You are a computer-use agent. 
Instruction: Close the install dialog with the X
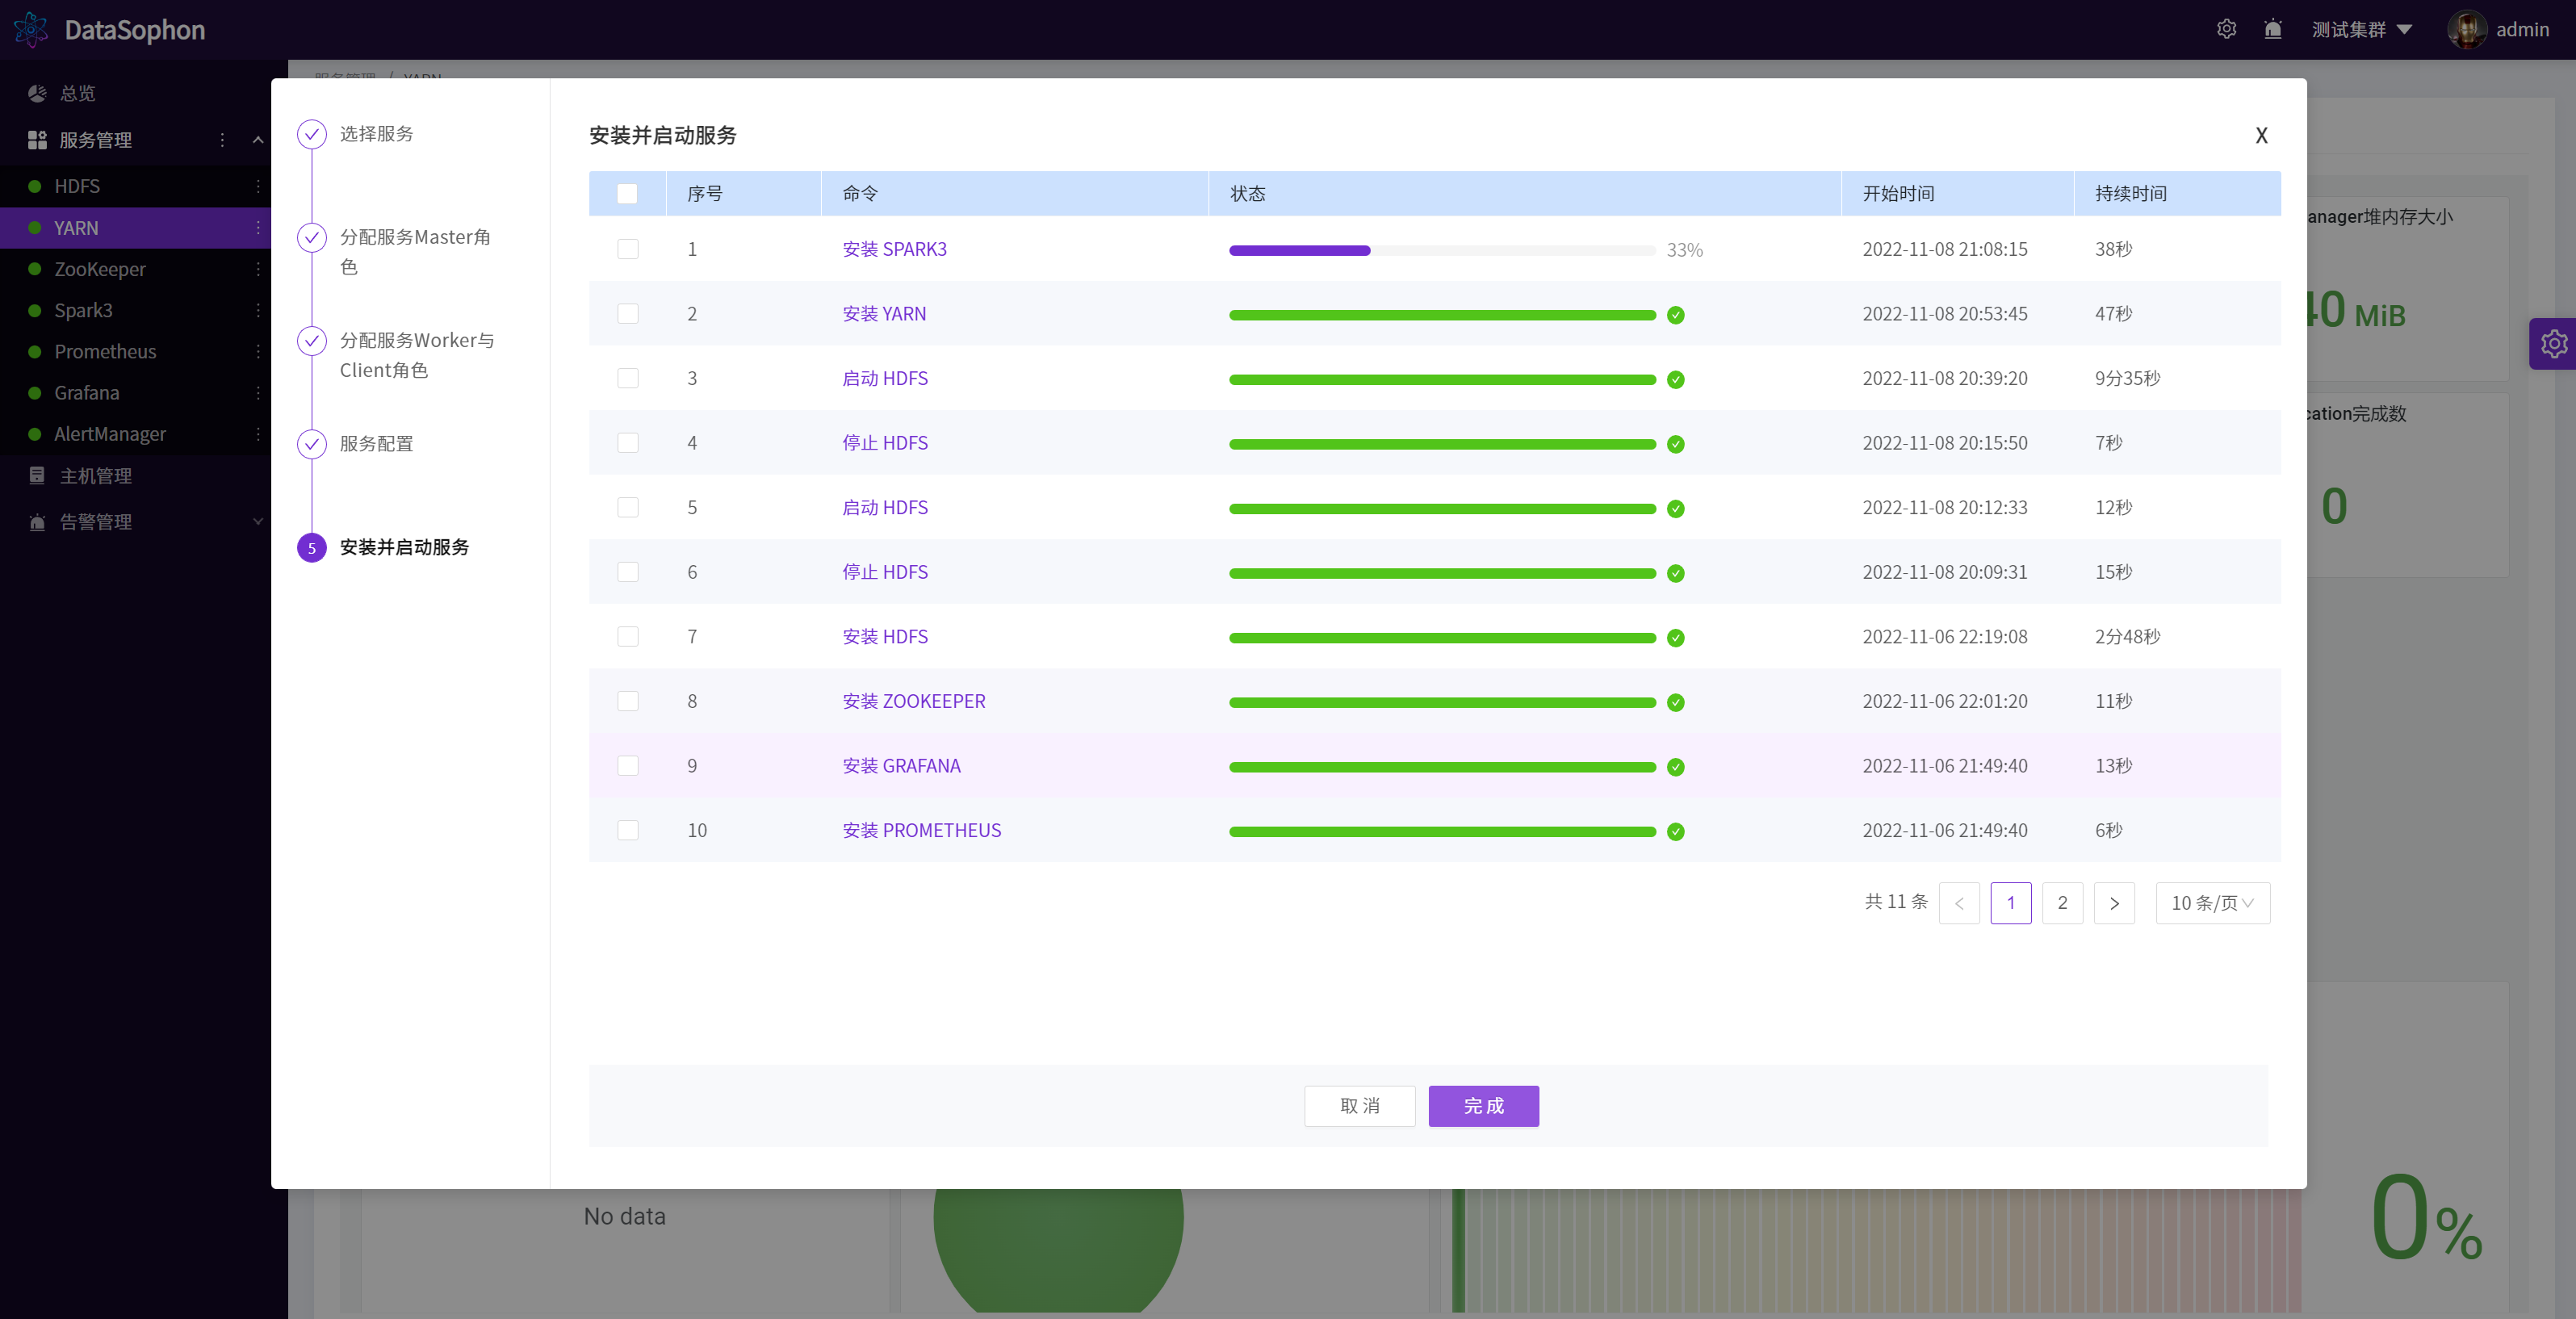click(x=2261, y=135)
